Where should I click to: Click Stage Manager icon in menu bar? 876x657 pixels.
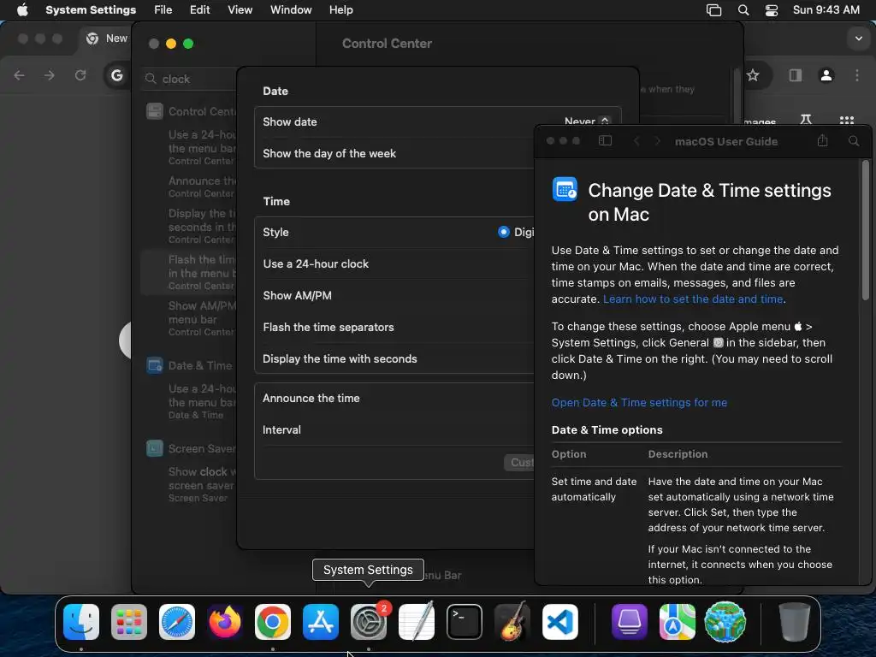[714, 10]
